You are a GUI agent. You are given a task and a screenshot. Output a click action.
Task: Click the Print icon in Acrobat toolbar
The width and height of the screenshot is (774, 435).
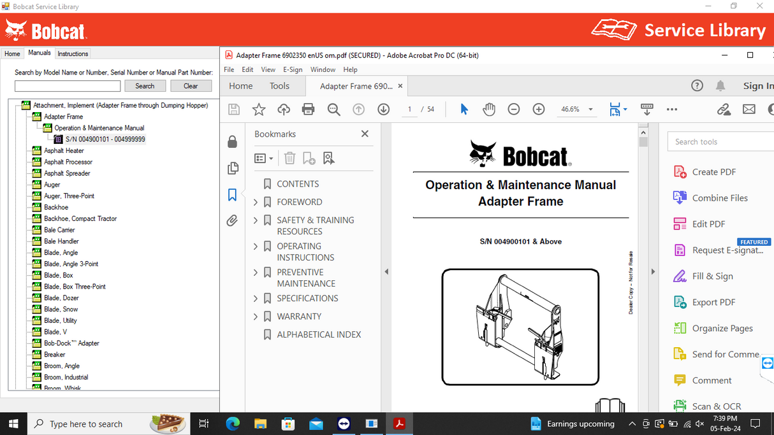pos(308,109)
